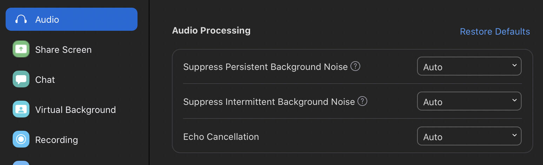The height and width of the screenshot is (165, 543).
Task: Click the blue Recording circle icon
Action: tap(21, 139)
